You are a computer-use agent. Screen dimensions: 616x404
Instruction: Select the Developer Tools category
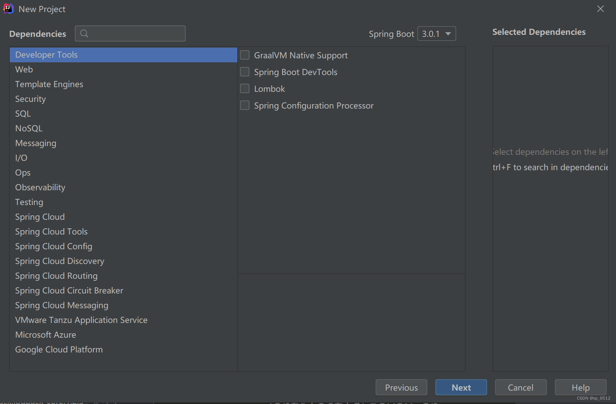pos(124,55)
